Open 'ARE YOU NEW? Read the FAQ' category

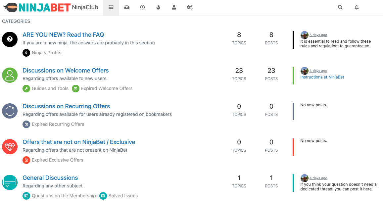coord(63,35)
